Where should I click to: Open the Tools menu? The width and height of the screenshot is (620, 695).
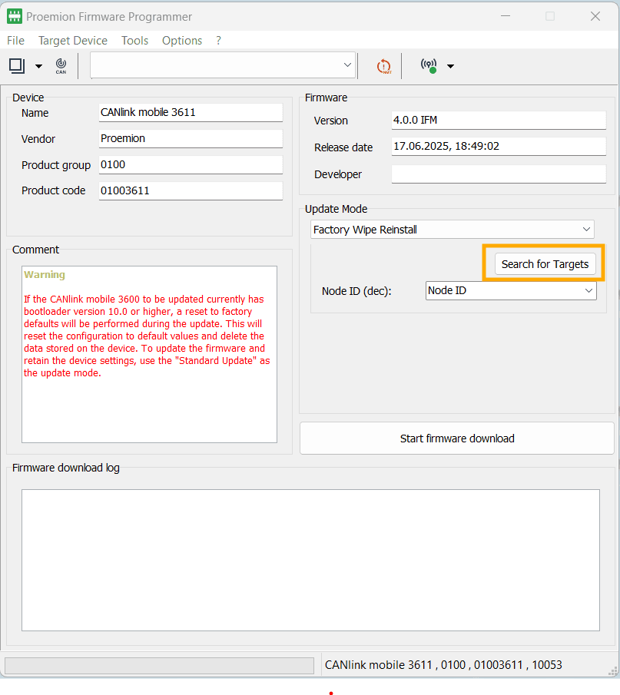tap(134, 40)
